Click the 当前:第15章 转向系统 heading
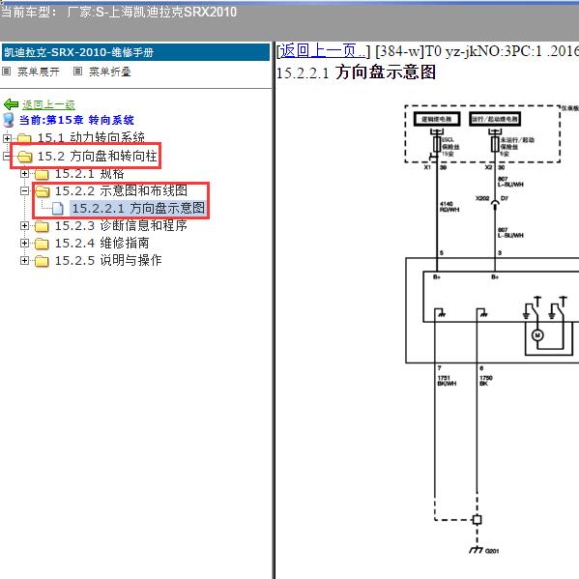579x579 pixels. 76,120
